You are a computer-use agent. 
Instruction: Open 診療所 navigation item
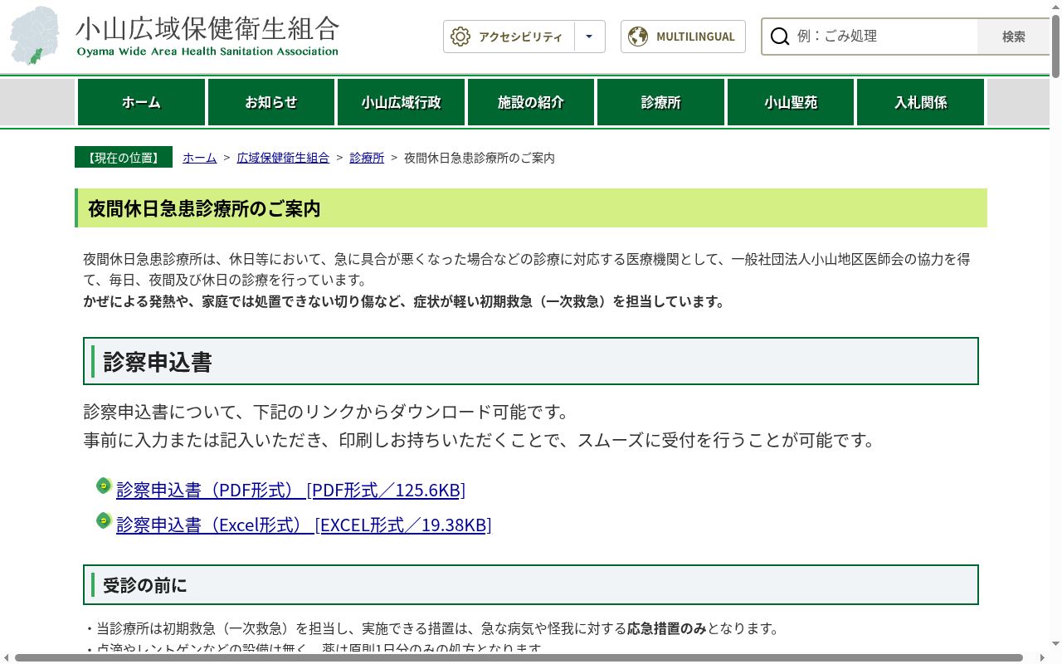[660, 102]
